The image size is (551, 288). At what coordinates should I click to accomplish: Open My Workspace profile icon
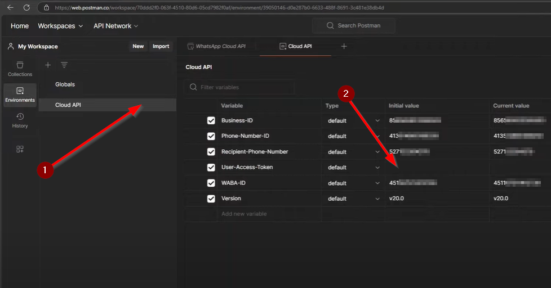click(x=11, y=46)
